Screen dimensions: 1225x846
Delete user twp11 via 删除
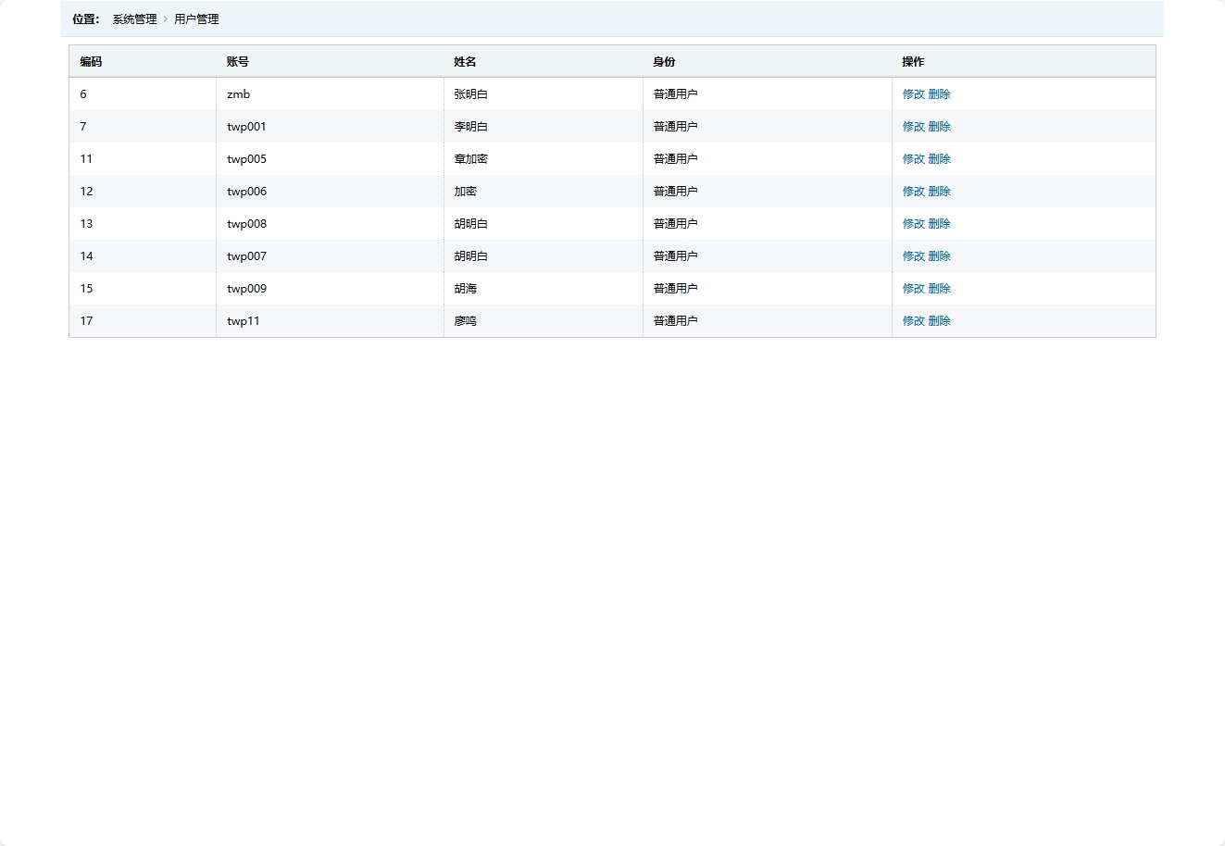939,321
